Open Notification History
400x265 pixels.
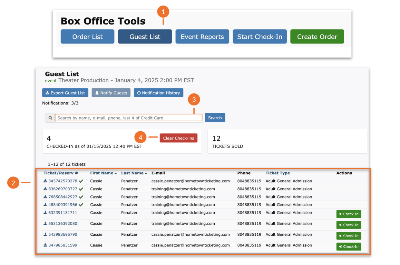[158, 93]
